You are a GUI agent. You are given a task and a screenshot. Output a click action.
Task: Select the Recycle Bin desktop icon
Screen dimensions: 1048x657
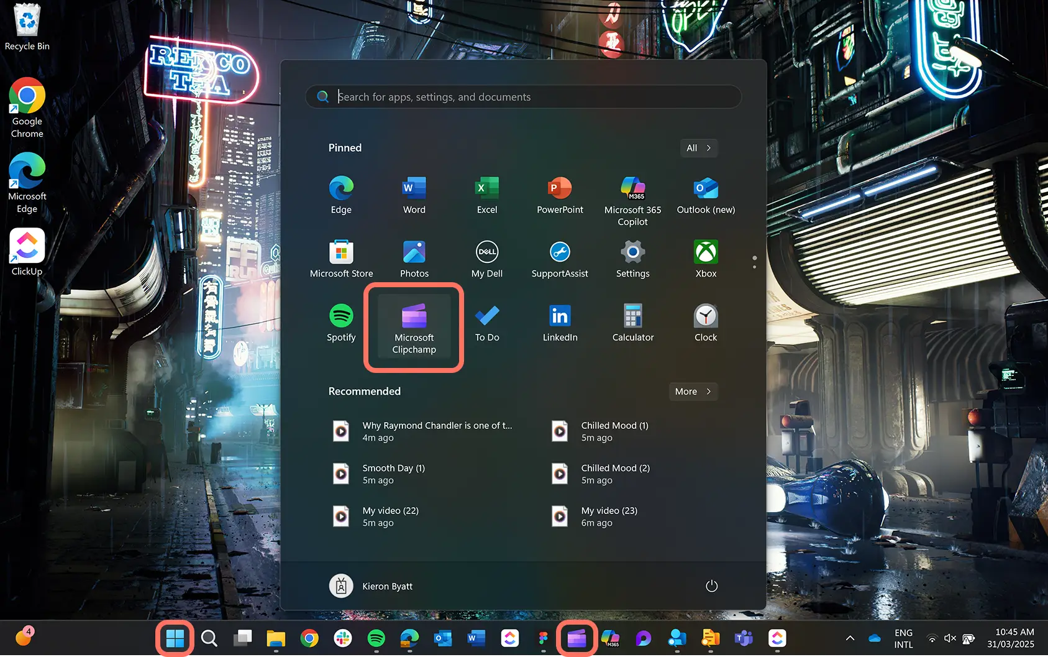click(x=27, y=28)
